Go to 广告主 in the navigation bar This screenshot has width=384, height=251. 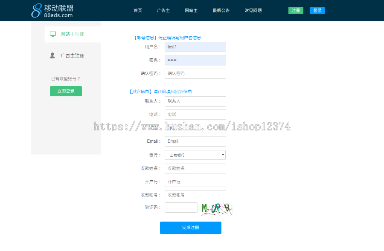pyautogui.click(x=163, y=11)
